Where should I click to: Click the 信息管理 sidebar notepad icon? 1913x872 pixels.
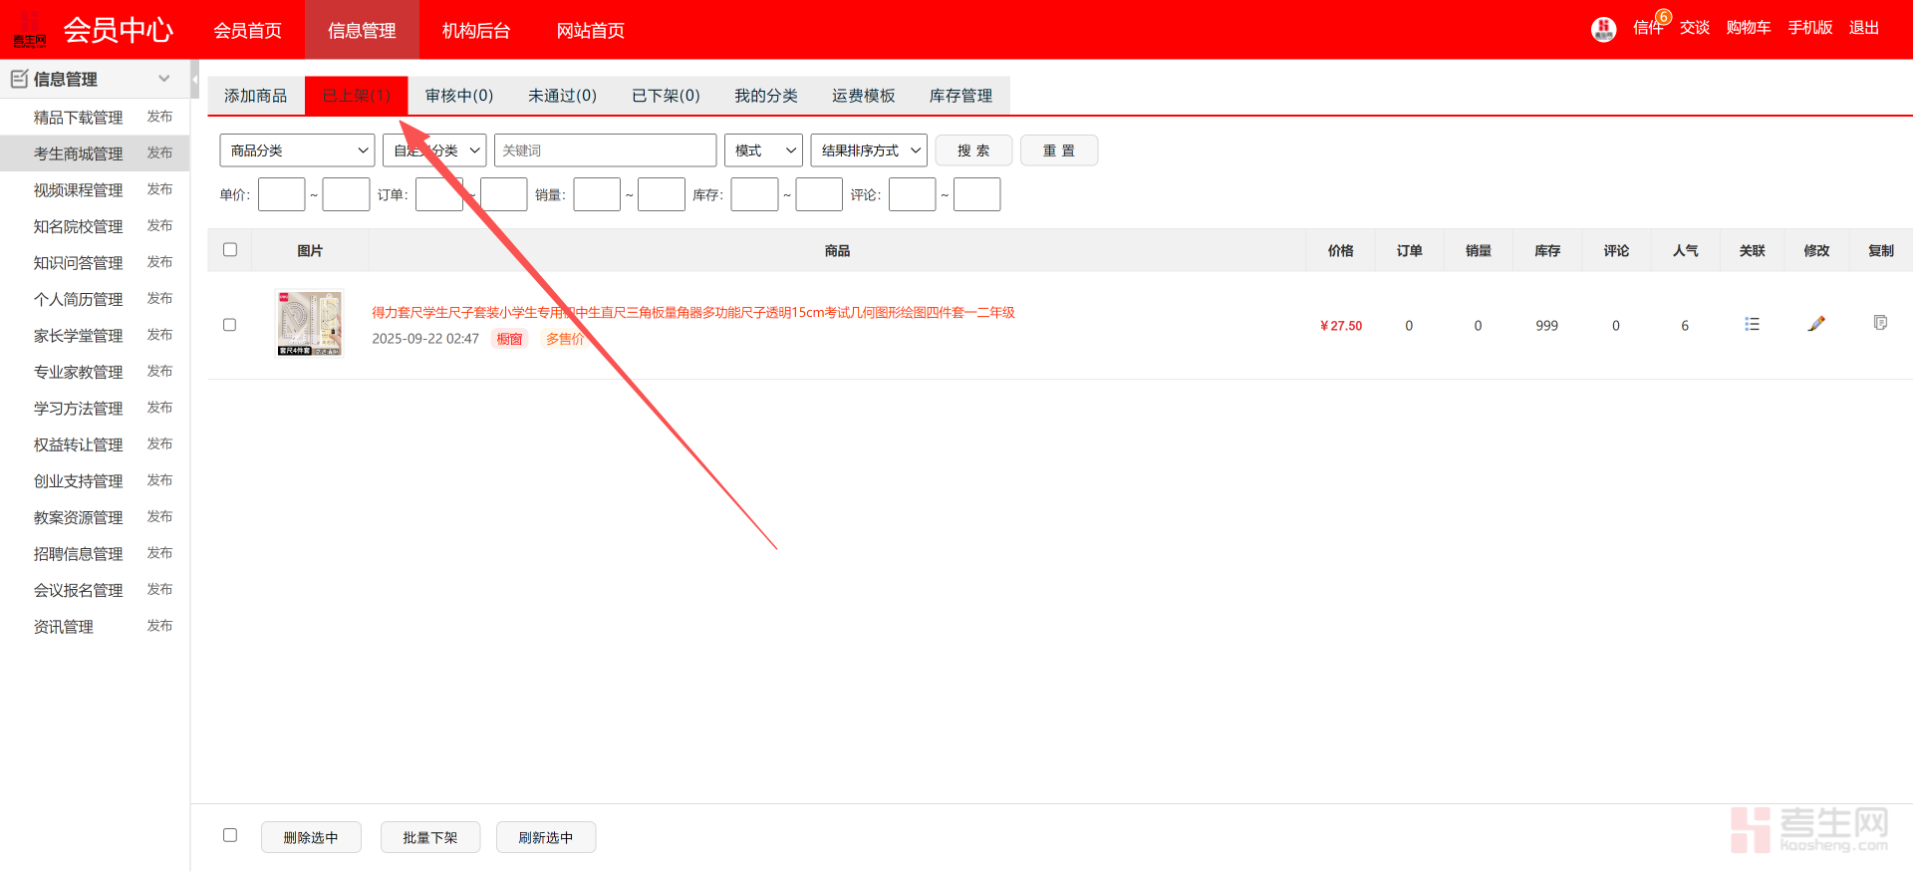pos(19,79)
